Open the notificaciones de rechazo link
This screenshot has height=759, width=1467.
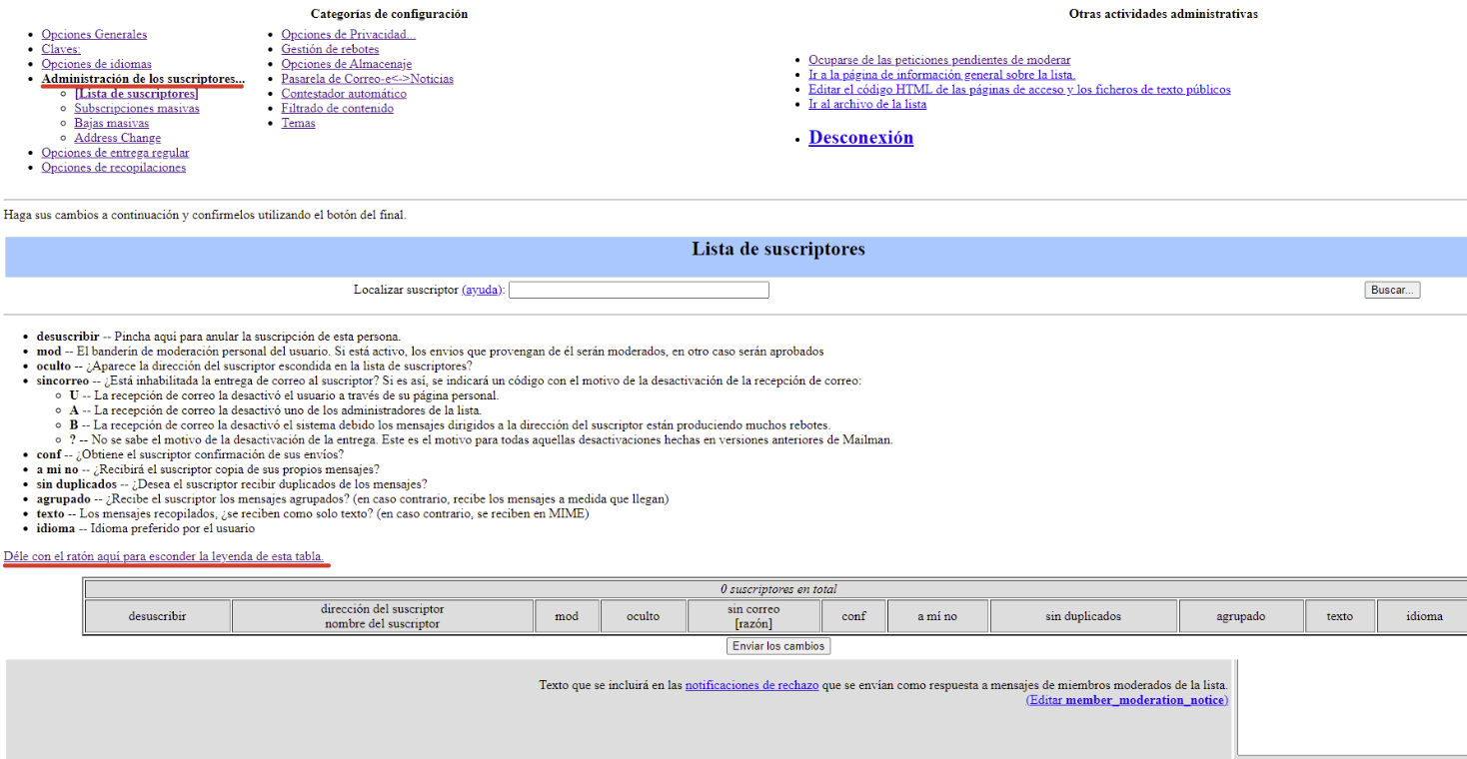coord(751,685)
